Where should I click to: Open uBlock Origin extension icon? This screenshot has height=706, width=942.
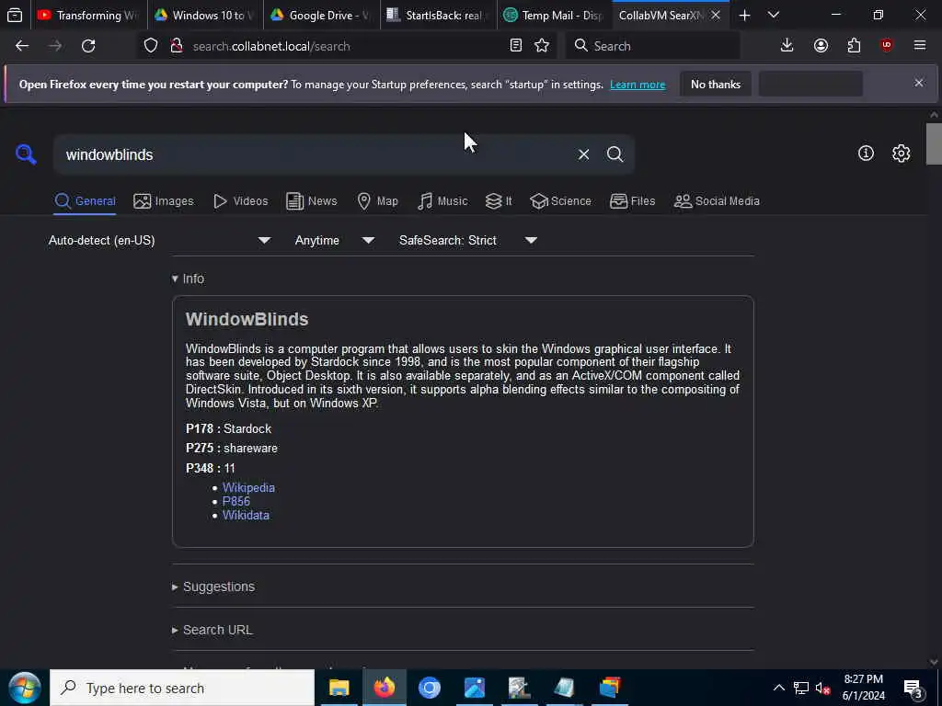pyautogui.click(x=887, y=46)
